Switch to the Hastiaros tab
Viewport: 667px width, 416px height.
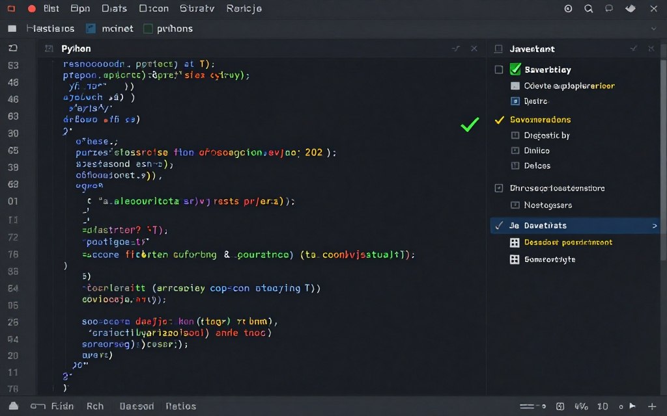tap(50, 29)
